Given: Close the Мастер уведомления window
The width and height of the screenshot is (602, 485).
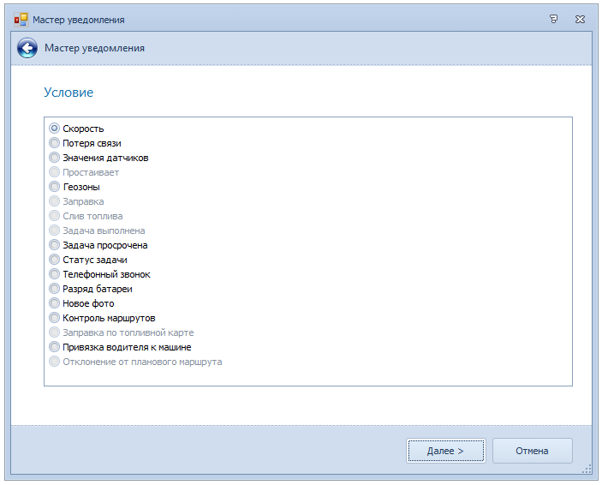Looking at the screenshot, I should (580, 18).
